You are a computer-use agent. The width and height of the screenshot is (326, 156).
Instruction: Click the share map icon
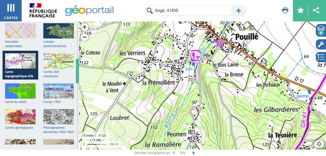click(x=316, y=10)
